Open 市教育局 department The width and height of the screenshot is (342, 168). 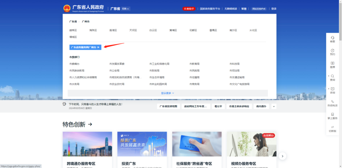click(x=194, y=64)
